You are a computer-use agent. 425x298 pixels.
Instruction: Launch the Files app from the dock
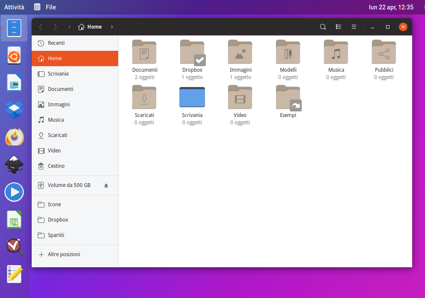14,28
